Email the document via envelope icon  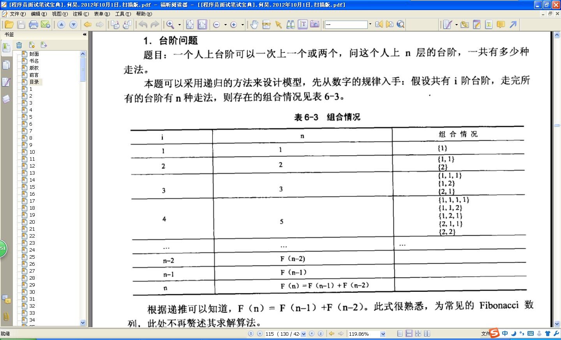(46, 25)
